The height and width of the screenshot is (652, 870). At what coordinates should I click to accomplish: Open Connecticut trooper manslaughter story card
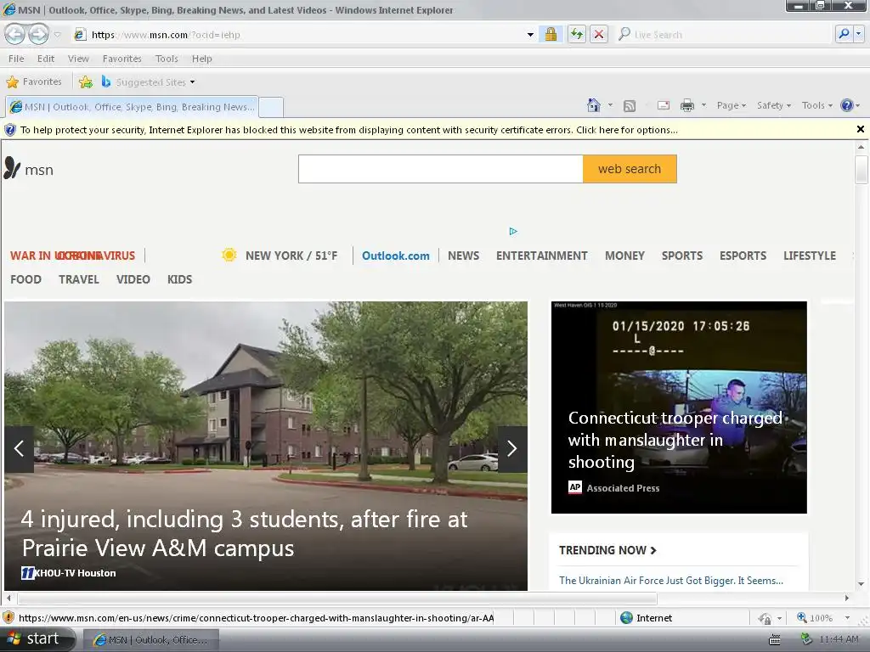point(679,407)
